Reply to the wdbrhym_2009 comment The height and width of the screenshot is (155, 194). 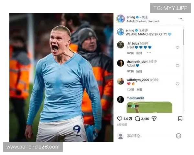pyautogui.click(x=139, y=89)
